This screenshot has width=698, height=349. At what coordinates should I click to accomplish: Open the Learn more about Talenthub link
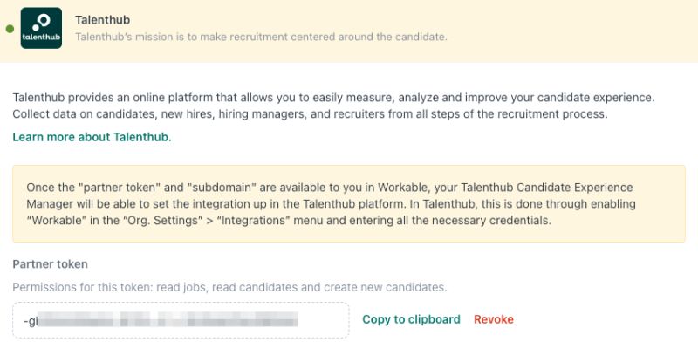(x=92, y=137)
